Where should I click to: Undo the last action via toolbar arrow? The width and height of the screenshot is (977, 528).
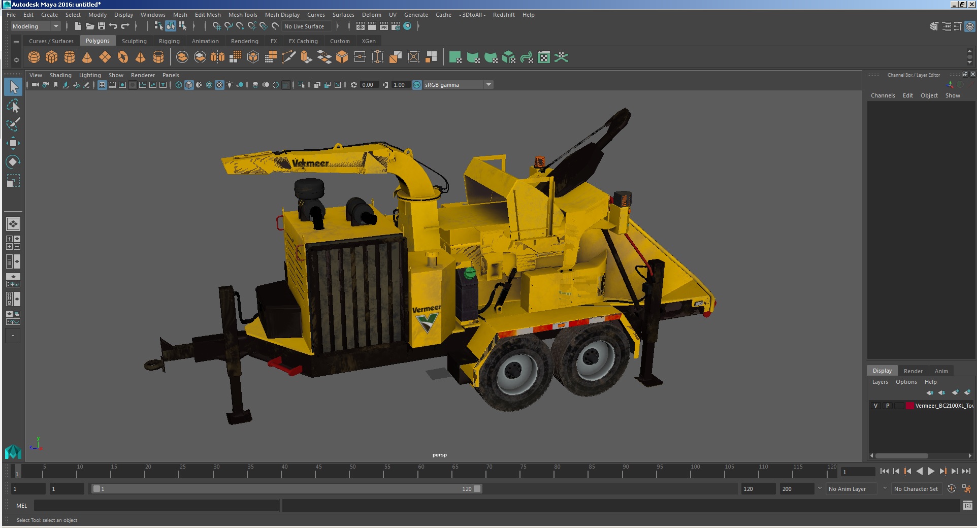[113, 26]
